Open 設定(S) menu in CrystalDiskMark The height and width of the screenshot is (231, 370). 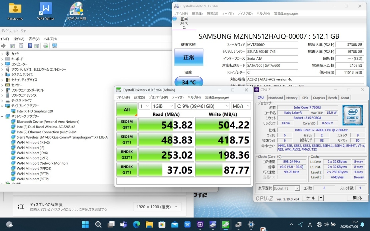click(139, 97)
